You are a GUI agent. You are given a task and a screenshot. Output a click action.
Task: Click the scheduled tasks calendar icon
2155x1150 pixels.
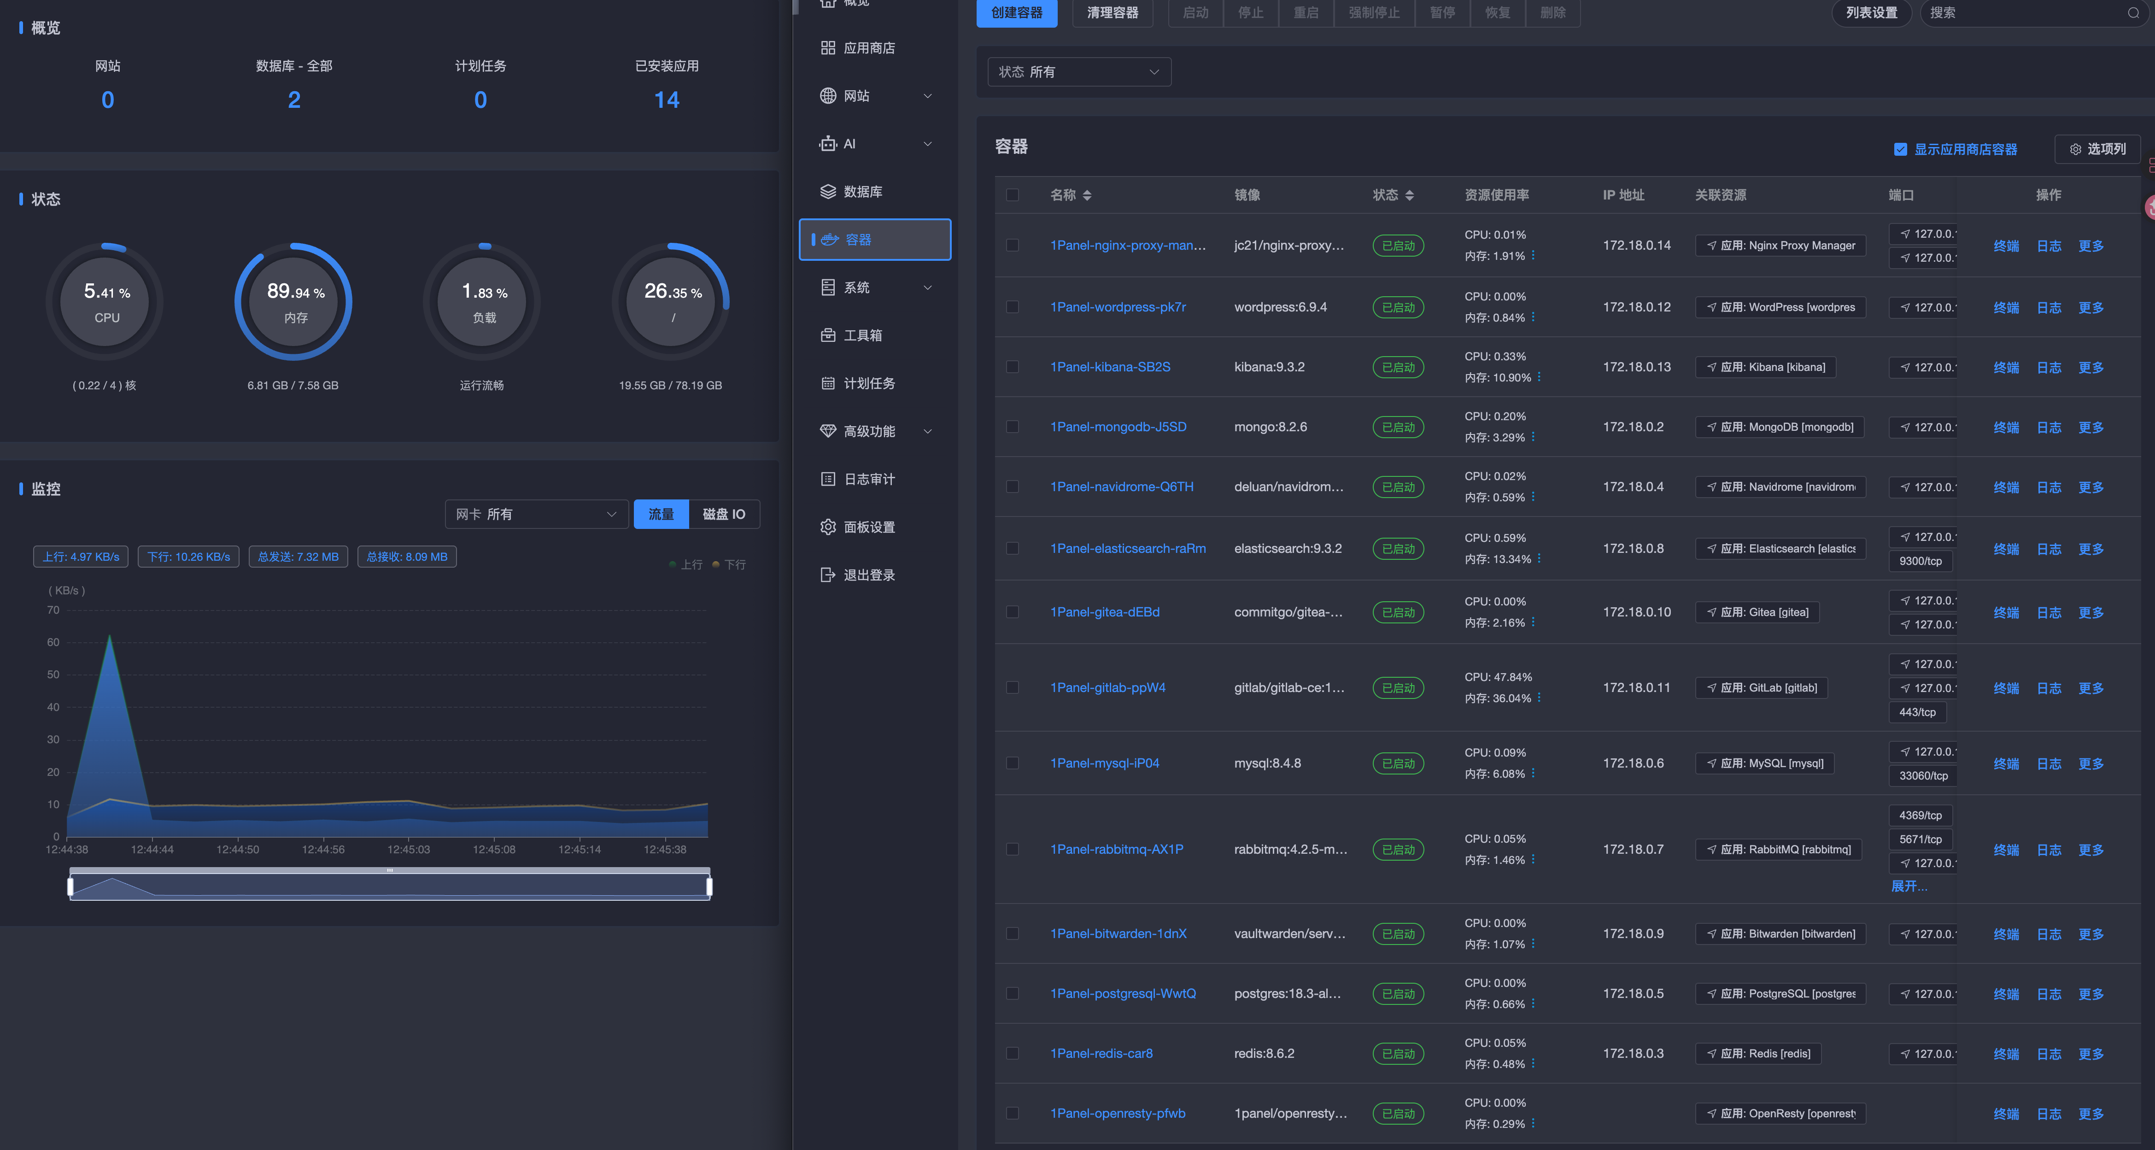coord(827,383)
